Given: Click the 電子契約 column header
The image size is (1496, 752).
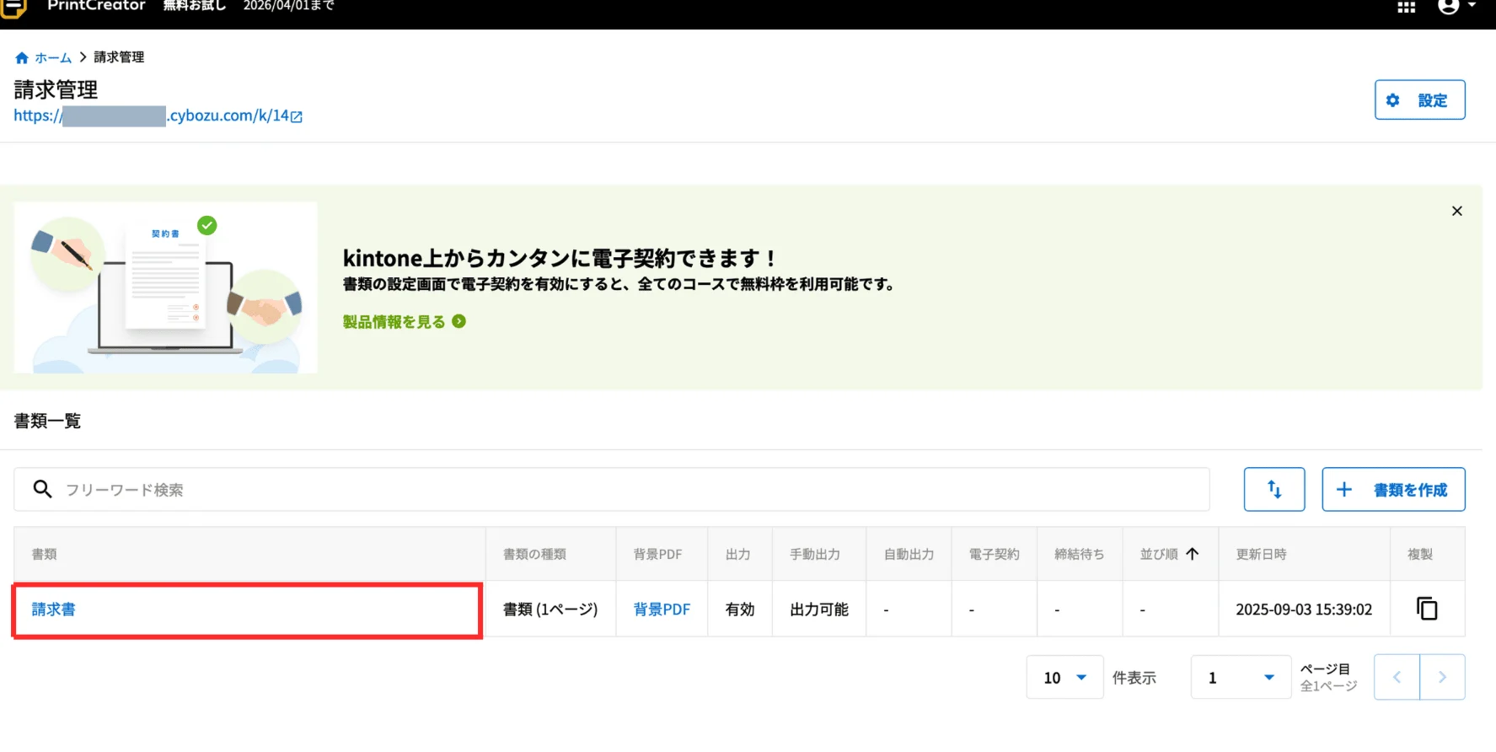Looking at the screenshot, I should click(995, 555).
